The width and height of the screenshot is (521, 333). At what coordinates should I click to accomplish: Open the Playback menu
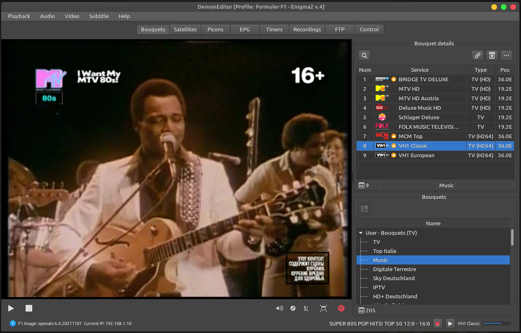[x=19, y=16]
